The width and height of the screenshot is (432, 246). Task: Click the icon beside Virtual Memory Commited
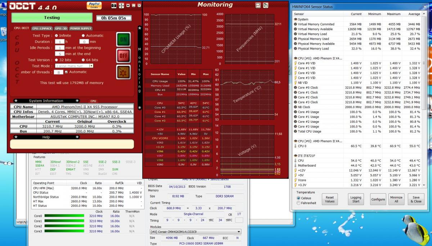point(295,24)
